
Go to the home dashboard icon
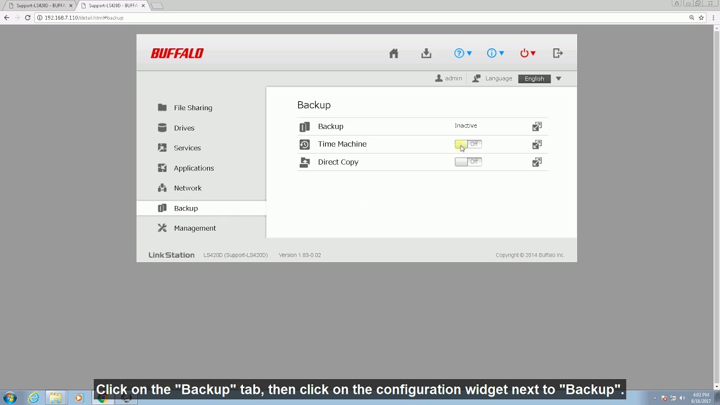point(394,53)
